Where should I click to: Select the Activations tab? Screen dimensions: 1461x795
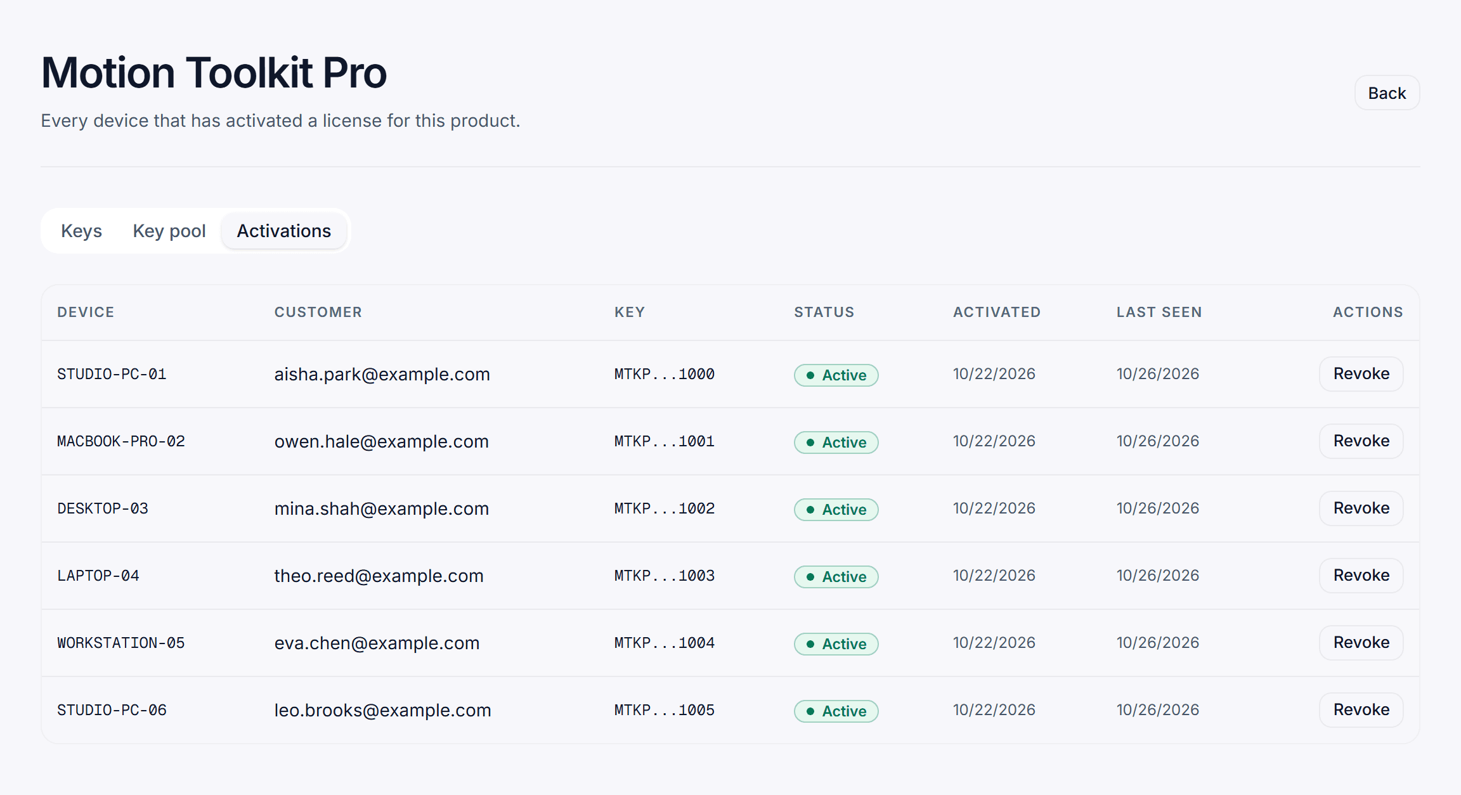284,231
